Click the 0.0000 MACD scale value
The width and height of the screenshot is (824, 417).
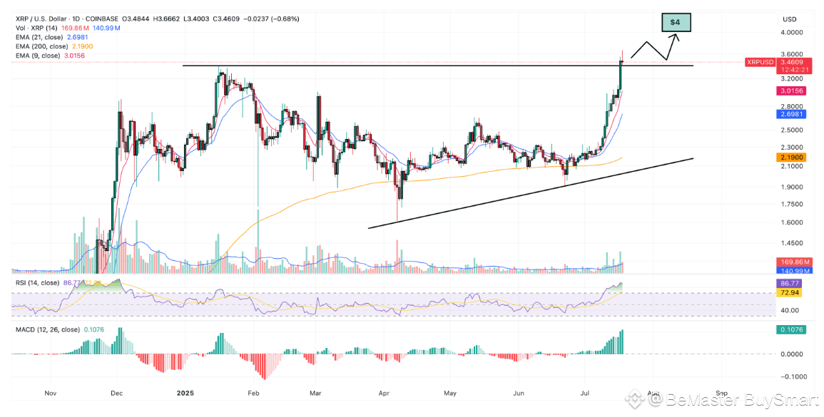click(x=793, y=354)
